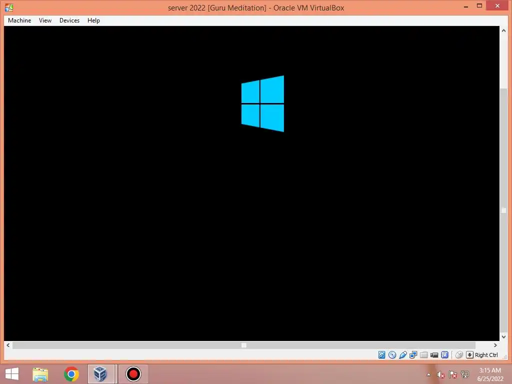The image size is (512, 384).
Task: Click the Windows logo in the VM screen
Action: pos(262,104)
